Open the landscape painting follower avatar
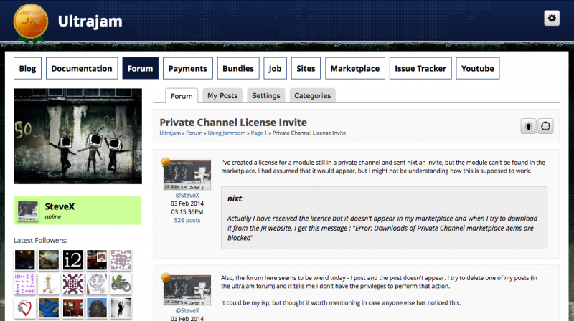This screenshot has height=321, width=574. click(49, 260)
